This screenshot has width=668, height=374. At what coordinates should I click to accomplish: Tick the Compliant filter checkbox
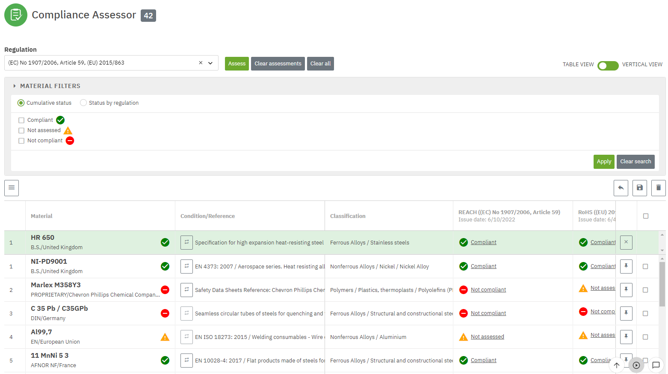tap(21, 120)
